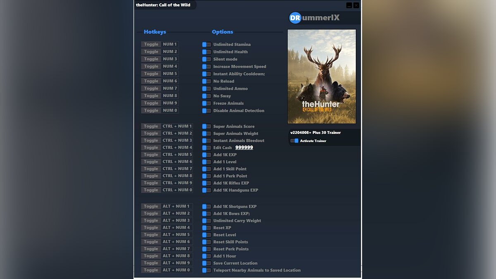Enable the Activate Trainer switch
Screen dimensions: 496x279
(x=294, y=141)
